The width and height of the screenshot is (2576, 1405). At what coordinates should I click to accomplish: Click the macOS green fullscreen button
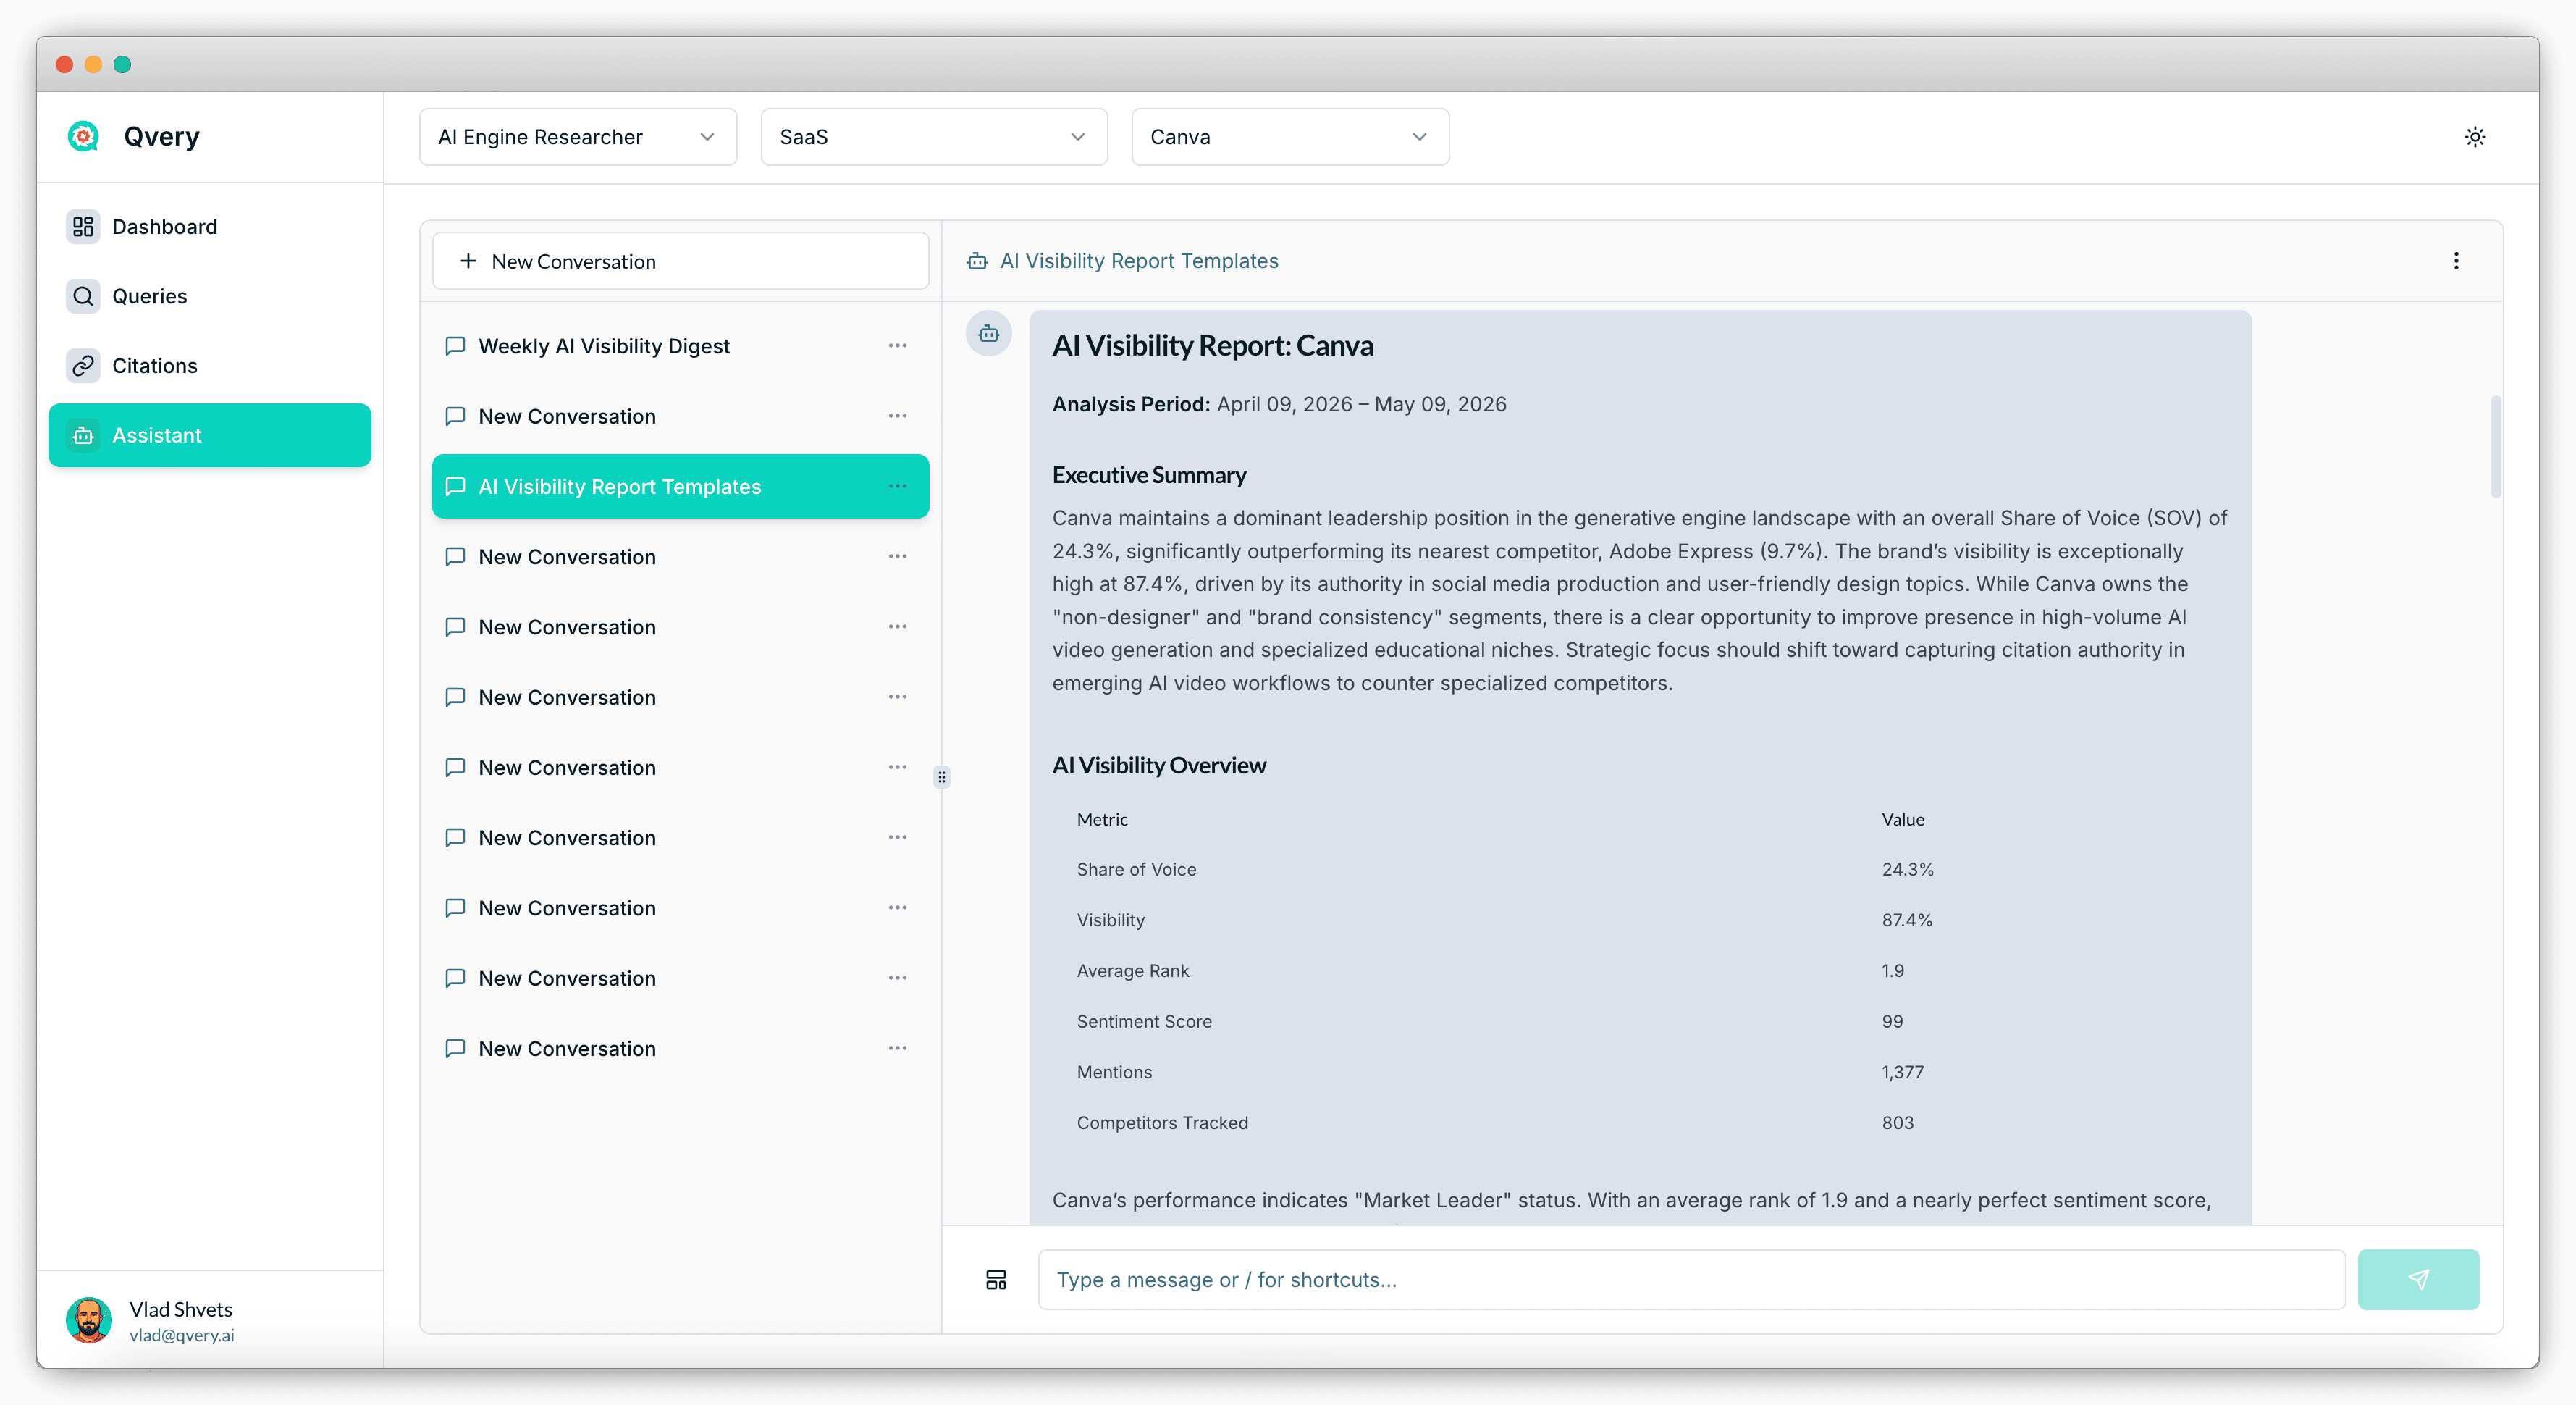click(x=122, y=64)
